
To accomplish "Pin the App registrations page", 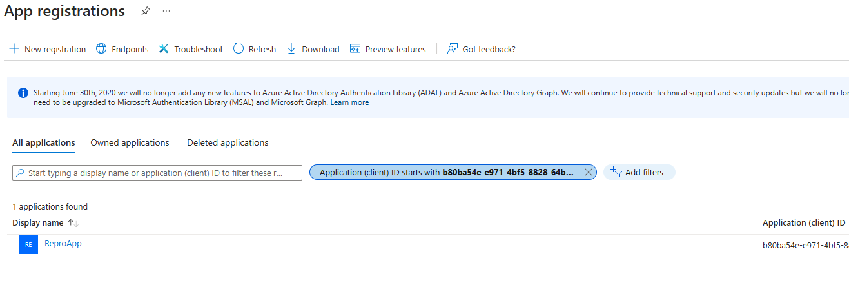I will click(x=146, y=12).
